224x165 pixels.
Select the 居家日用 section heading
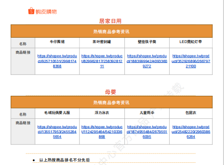(x=110, y=21)
